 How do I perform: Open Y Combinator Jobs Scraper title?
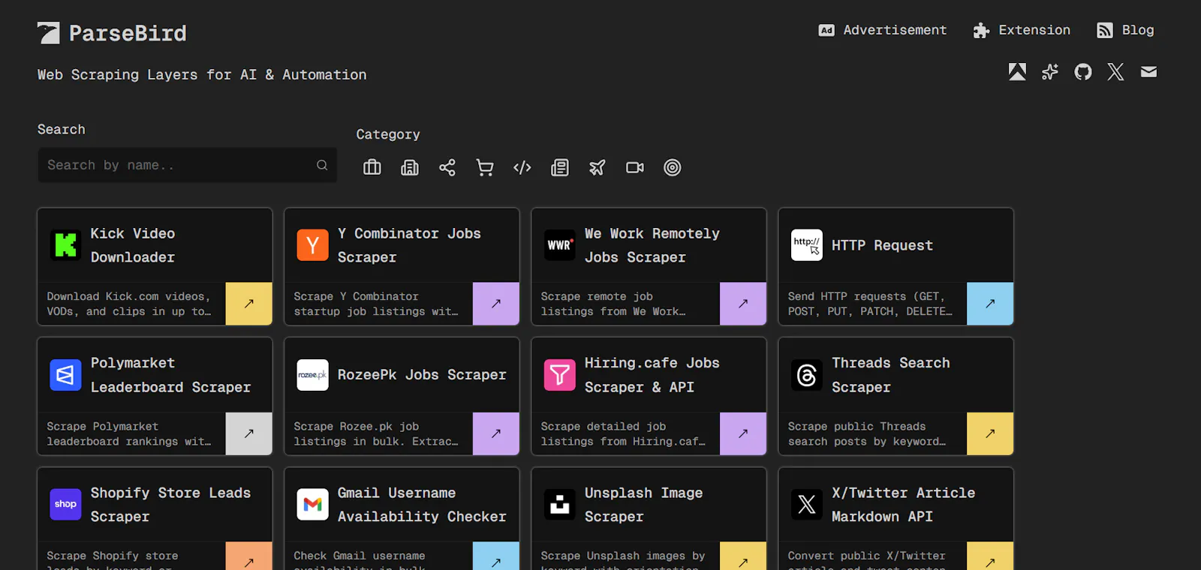(x=409, y=245)
